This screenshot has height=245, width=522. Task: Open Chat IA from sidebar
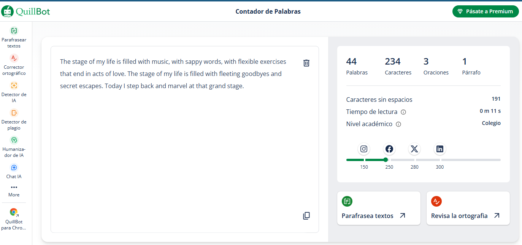14,171
